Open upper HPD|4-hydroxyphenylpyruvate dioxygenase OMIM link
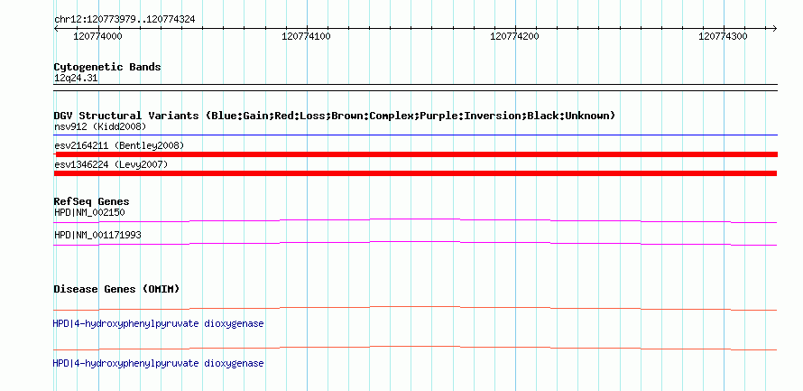 pyautogui.click(x=158, y=324)
